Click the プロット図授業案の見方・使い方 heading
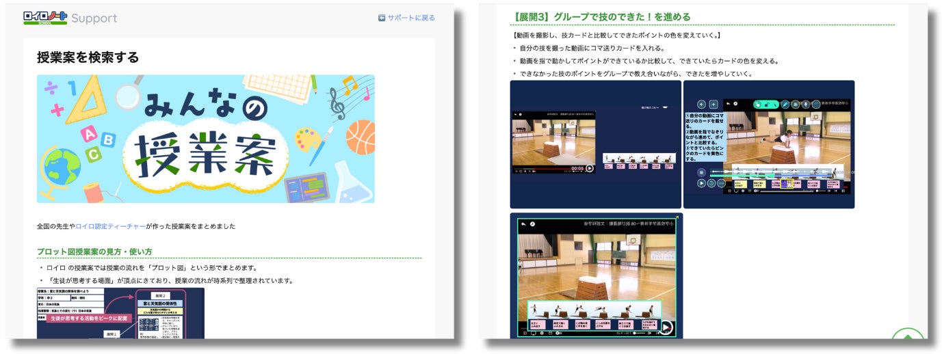 (94, 251)
